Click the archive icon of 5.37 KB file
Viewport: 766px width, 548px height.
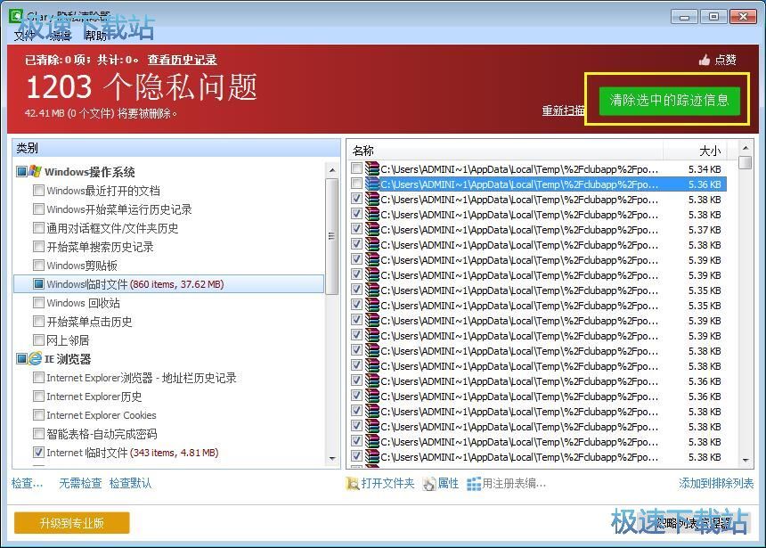pyautogui.click(x=371, y=229)
